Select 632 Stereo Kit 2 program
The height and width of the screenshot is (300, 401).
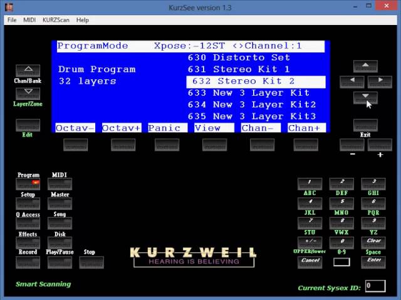coord(256,81)
